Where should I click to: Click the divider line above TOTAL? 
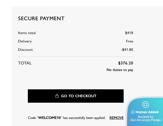(x=76, y=57)
